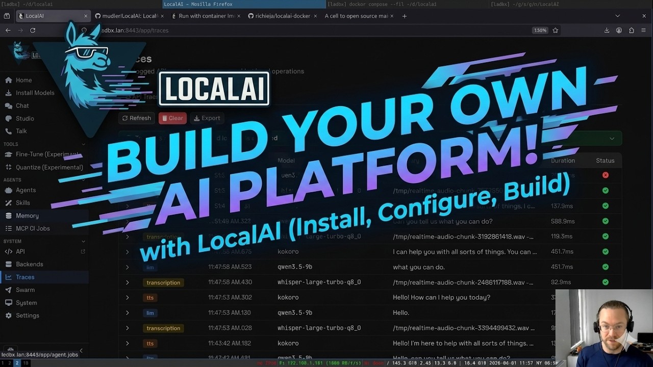Click the 82.9ms duration cell
653x367 pixels.
click(x=561, y=282)
